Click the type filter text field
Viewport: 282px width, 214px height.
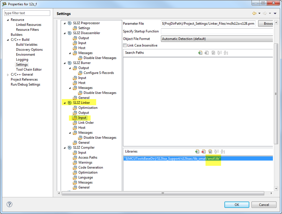[x=27, y=13]
